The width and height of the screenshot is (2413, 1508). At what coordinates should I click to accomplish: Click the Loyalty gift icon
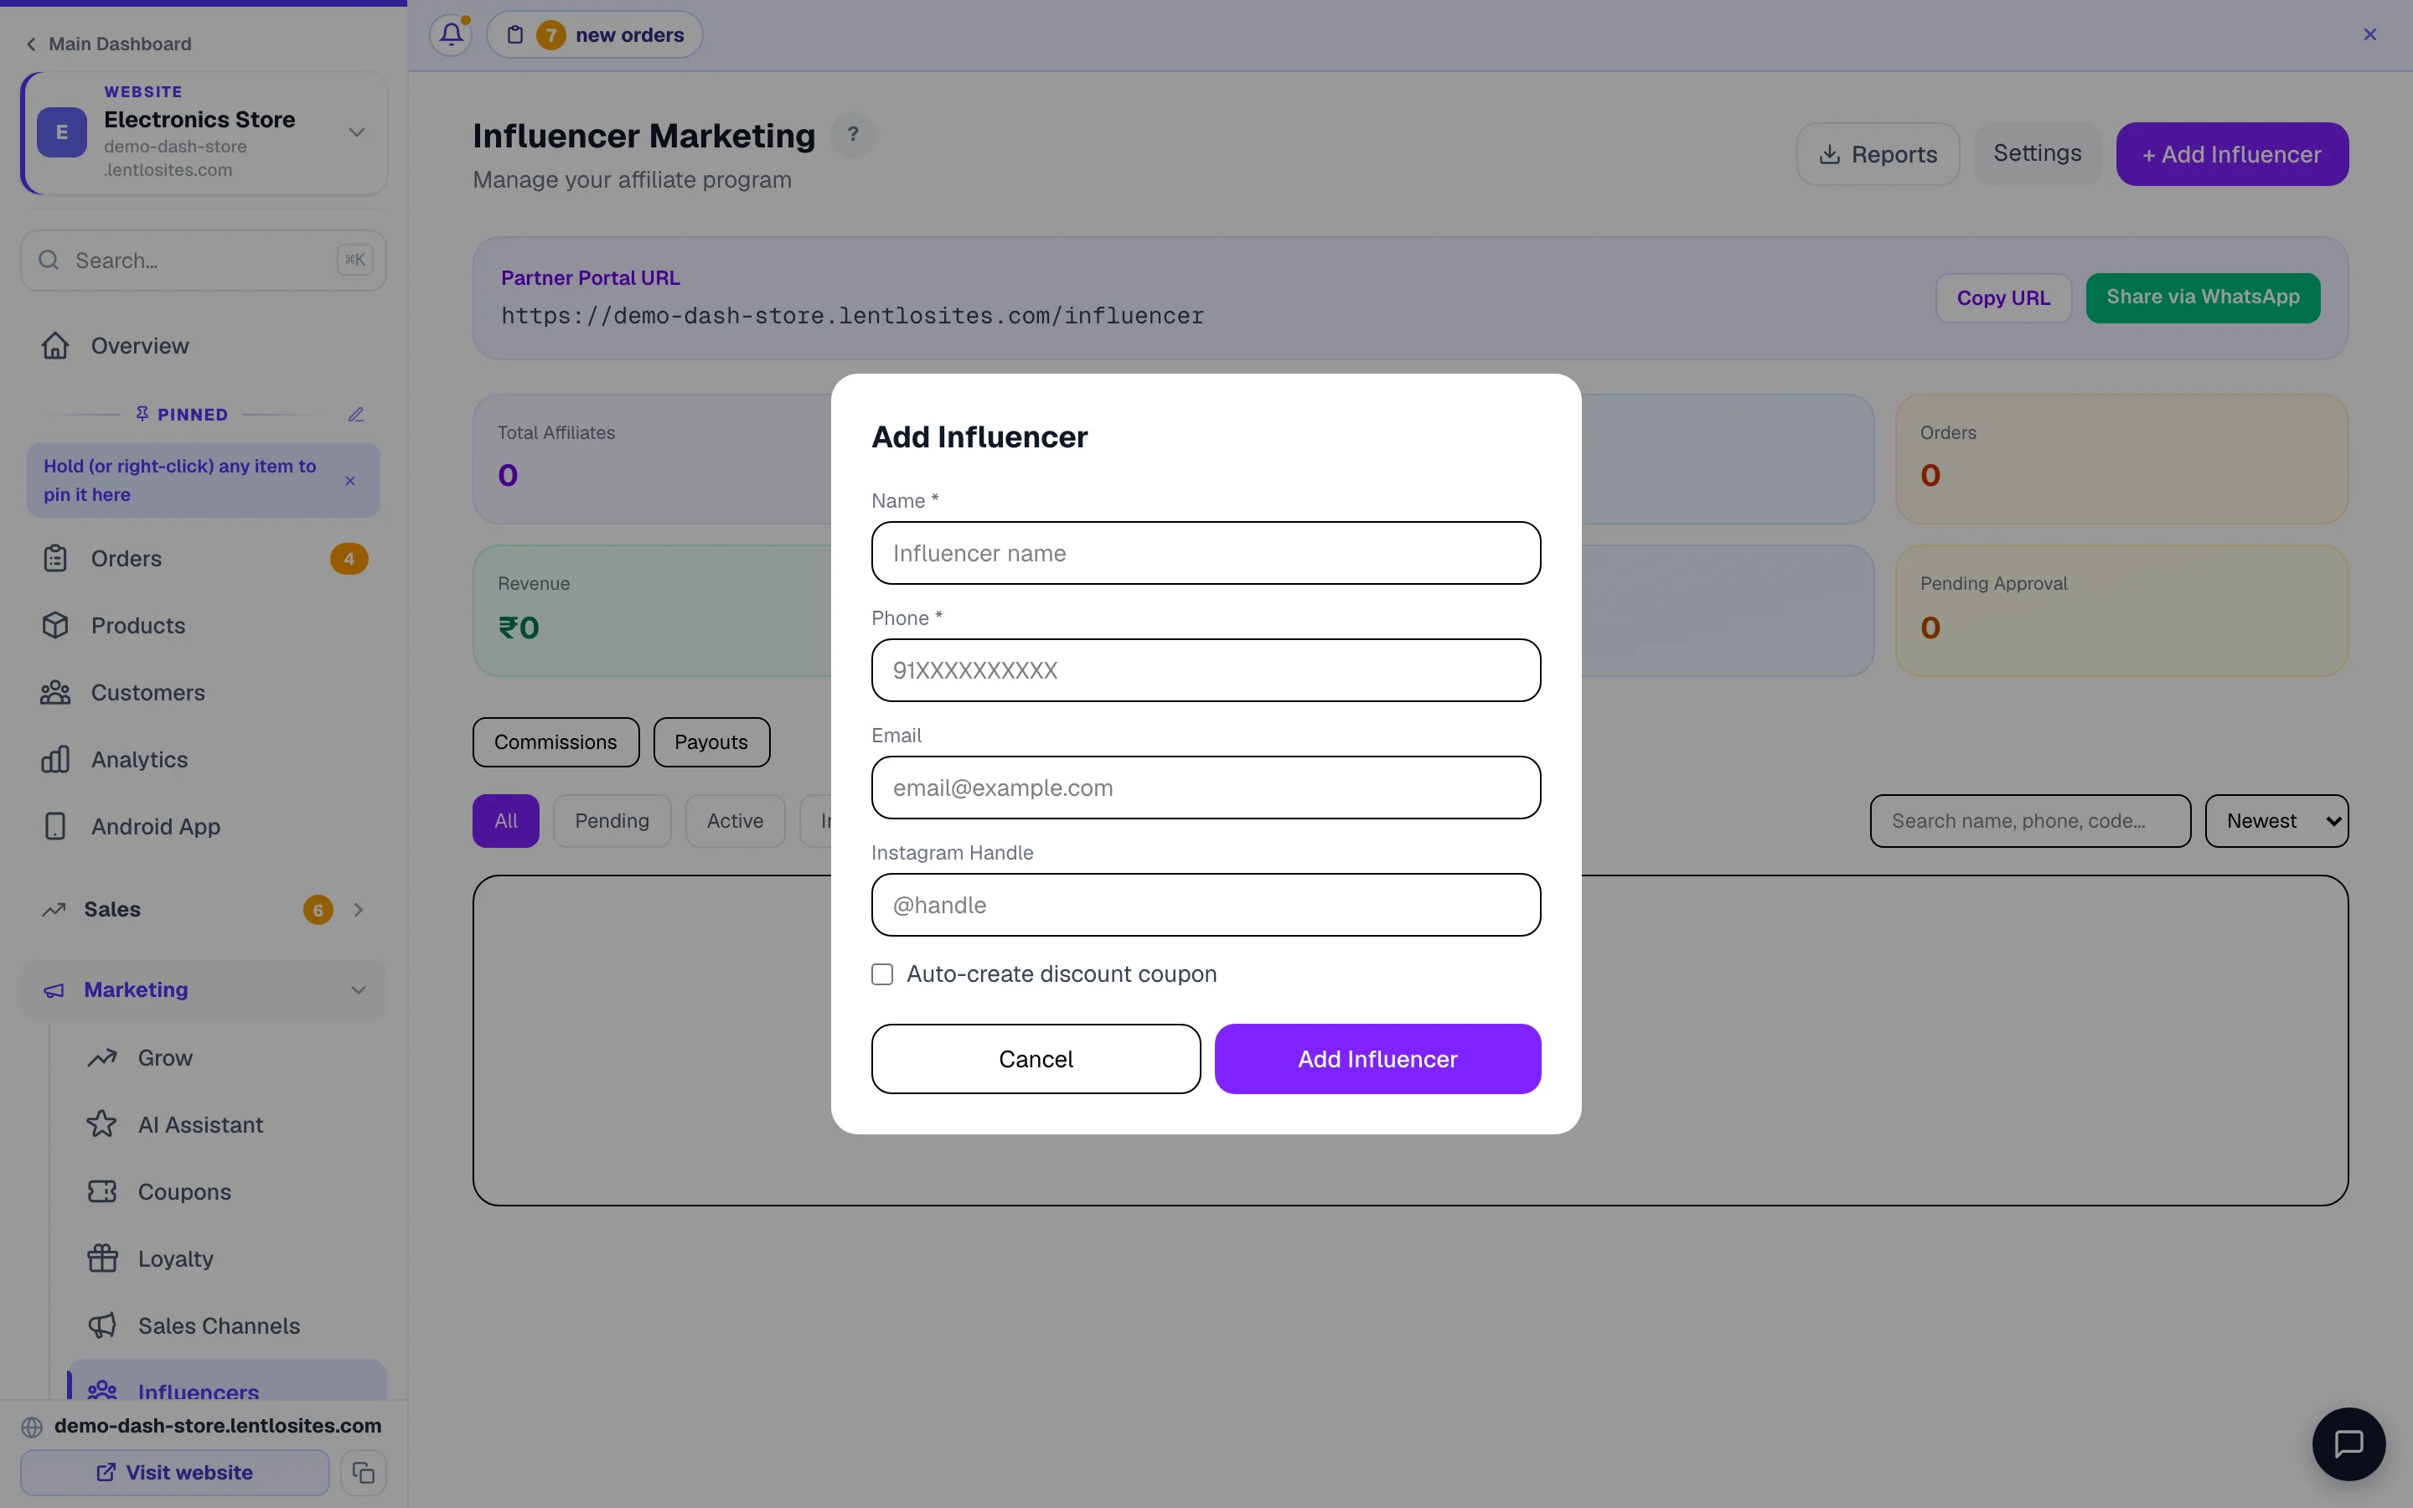pyautogui.click(x=103, y=1258)
